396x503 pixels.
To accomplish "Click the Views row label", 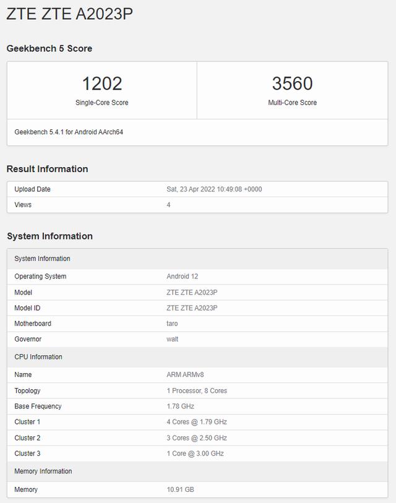I will coord(23,205).
